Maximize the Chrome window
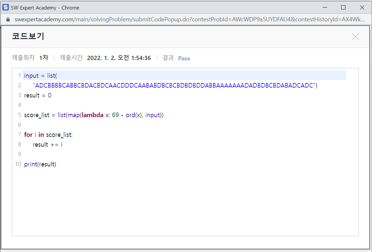 coord(343,8)
